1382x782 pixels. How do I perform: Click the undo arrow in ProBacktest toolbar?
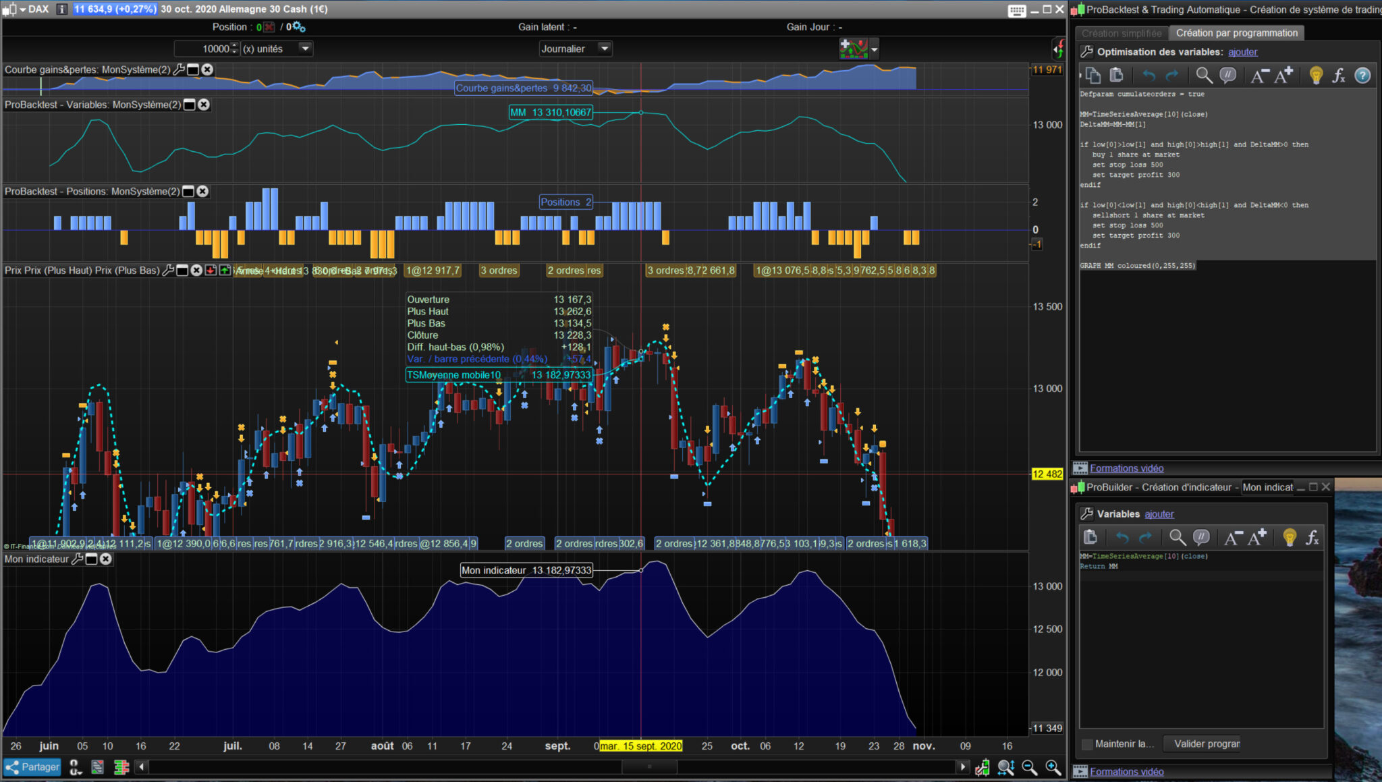(x=1149, y=76)
